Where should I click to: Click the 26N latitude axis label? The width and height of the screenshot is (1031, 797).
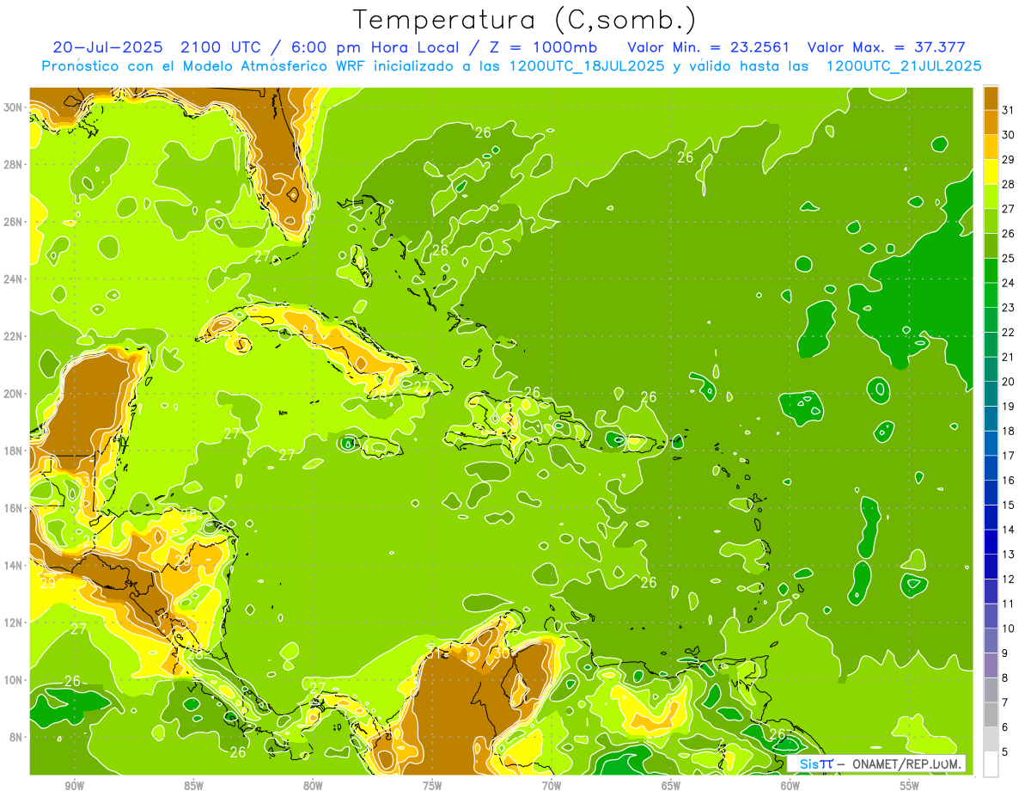pos(13,222)
